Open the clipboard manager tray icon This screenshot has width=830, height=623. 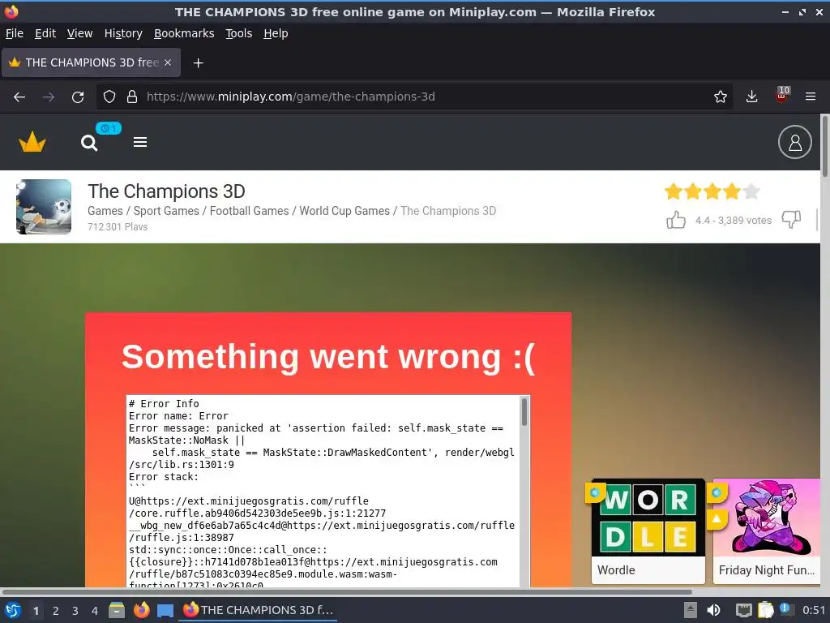pyautogui.click(x=765, y=610)
